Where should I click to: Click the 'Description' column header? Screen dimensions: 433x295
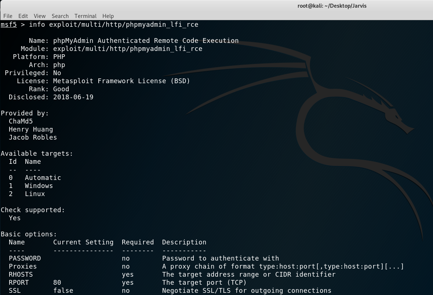(184, 242)
